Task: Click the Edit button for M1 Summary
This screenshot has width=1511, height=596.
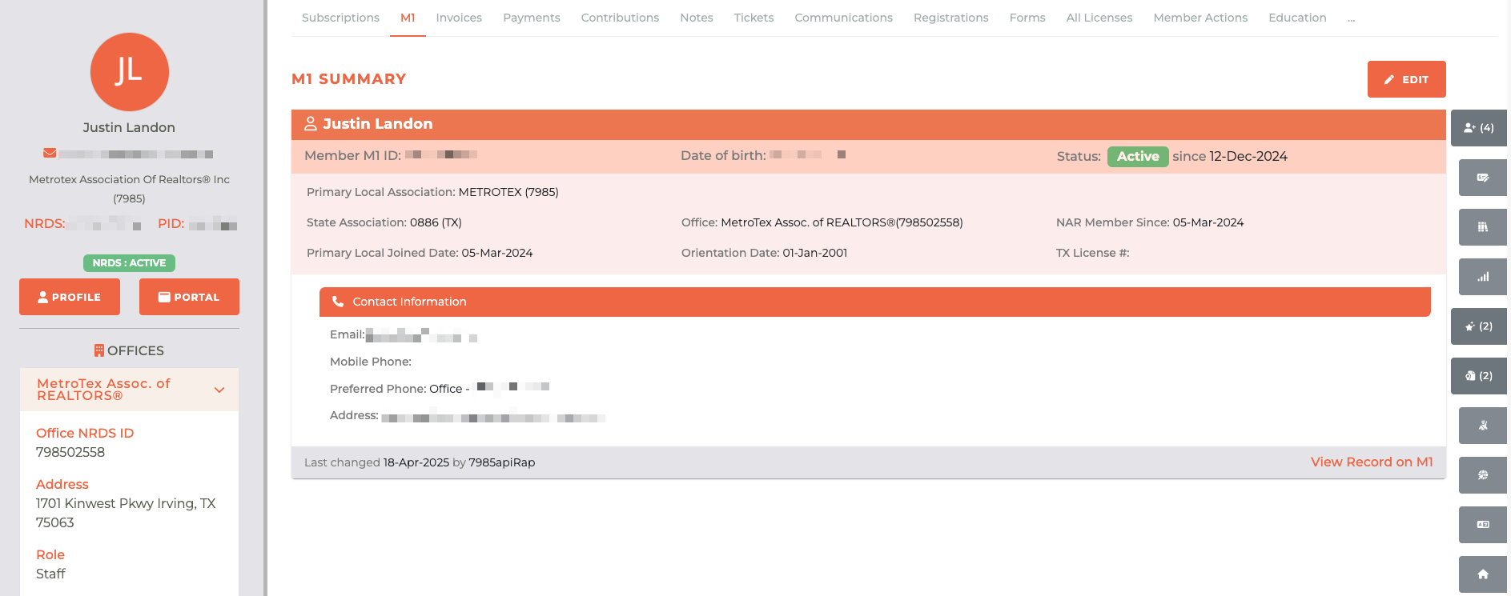Action: click(1406, 79)
